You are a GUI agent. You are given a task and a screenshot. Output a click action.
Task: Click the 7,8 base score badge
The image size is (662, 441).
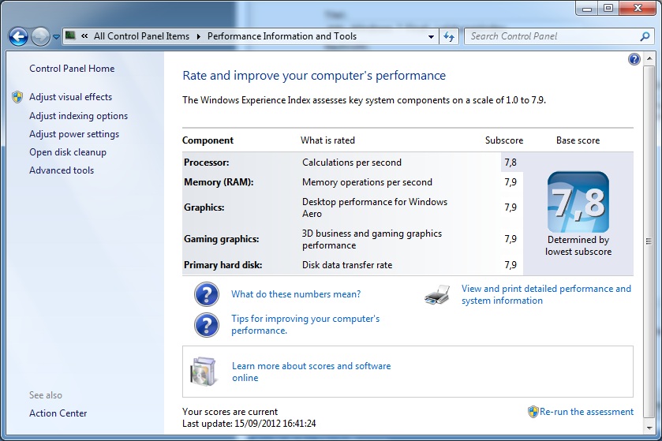pos(578,202)
